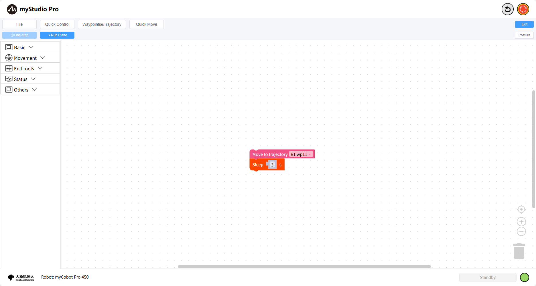Click the Sleep seconds value field
Image resolution: width=536 pixels, height=286 pixels.
tap(272, 165)
